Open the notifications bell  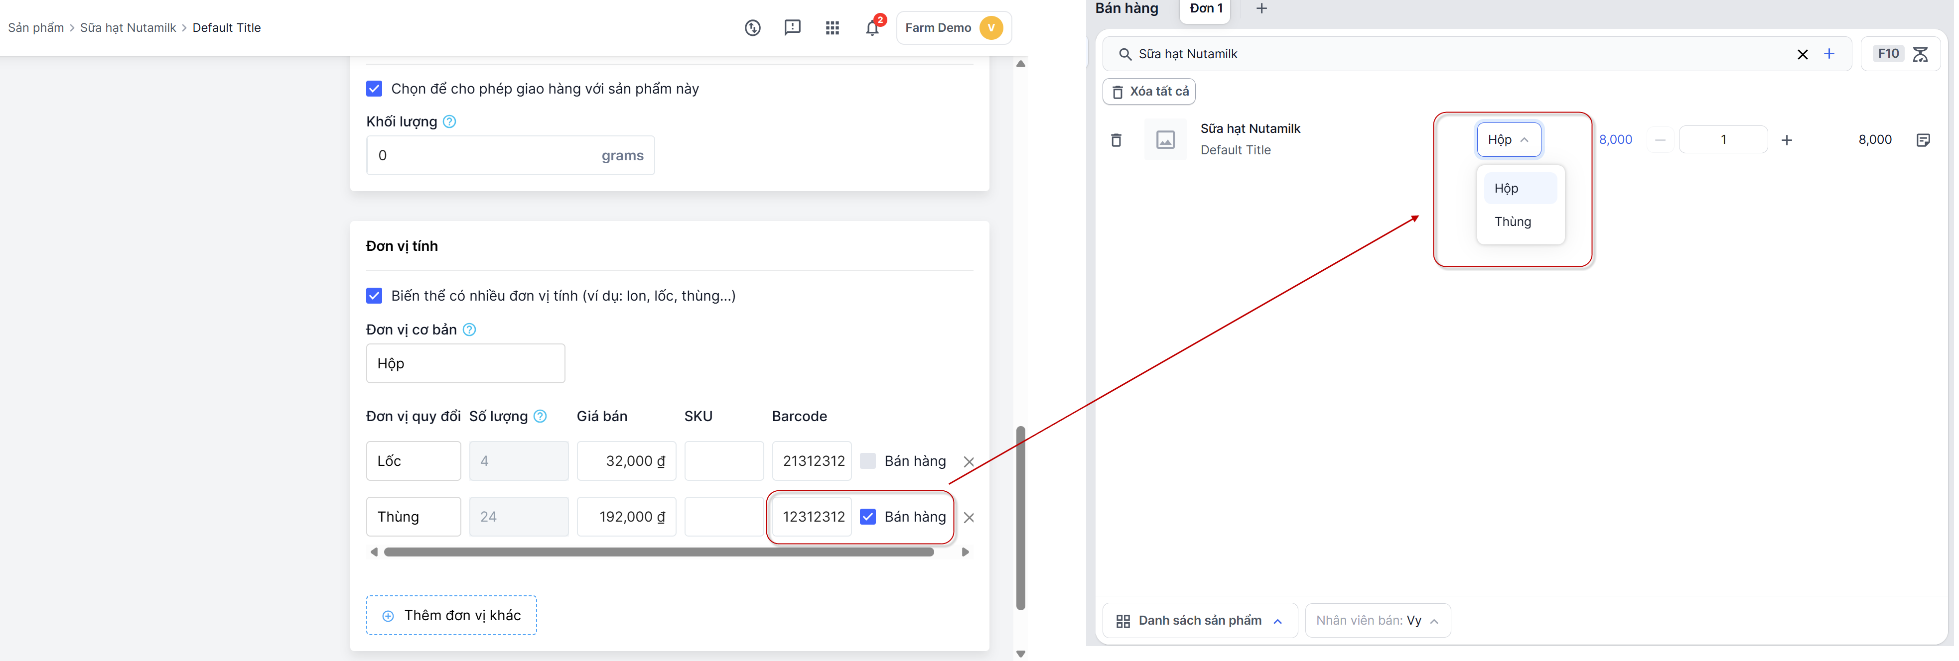coord(871,28)
